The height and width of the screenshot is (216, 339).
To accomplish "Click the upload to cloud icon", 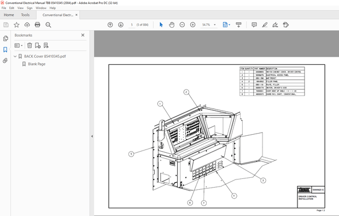I will (x=27, y=25).
